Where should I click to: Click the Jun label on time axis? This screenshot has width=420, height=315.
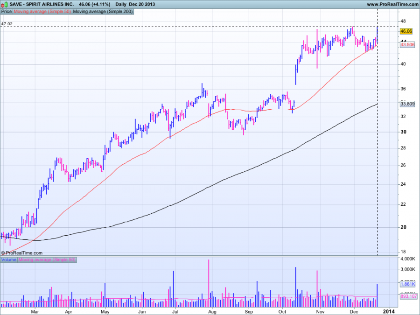142,312
